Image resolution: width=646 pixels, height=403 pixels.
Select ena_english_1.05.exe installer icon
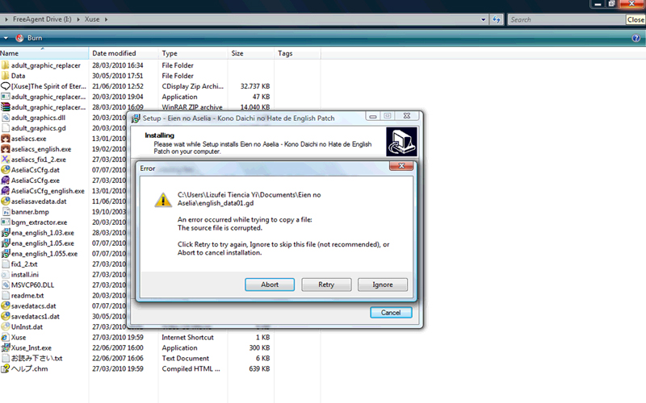(6, 243)
